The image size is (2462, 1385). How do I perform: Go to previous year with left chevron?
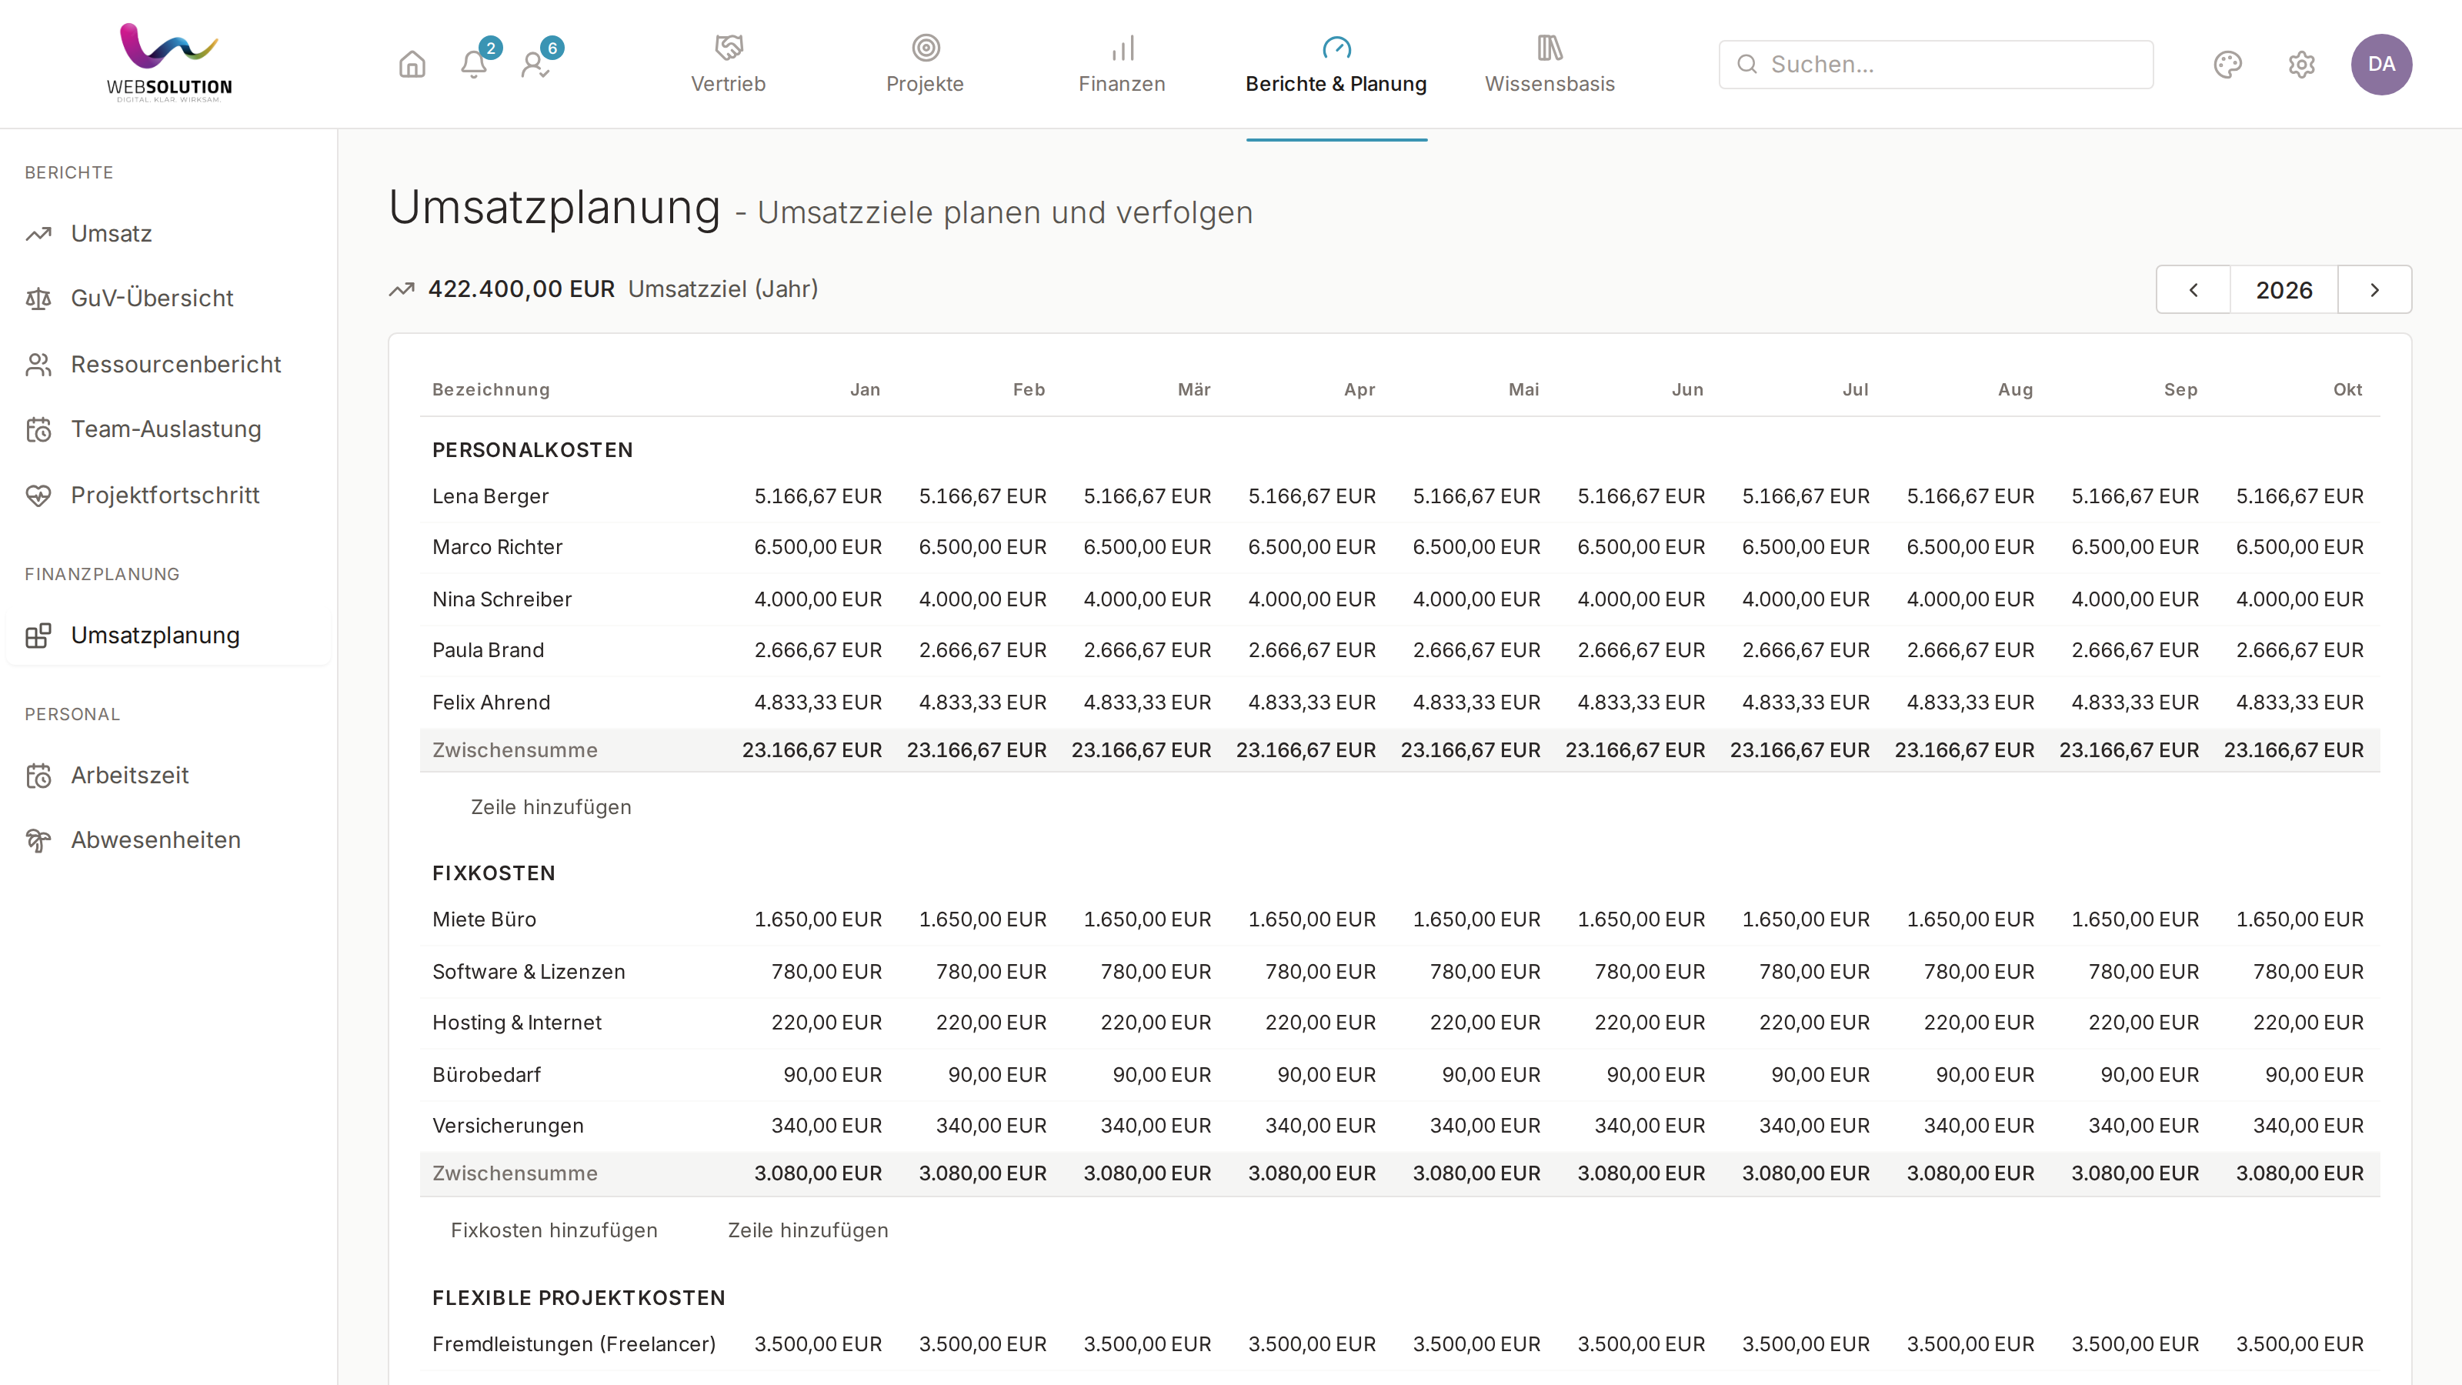coord(2193,289)
